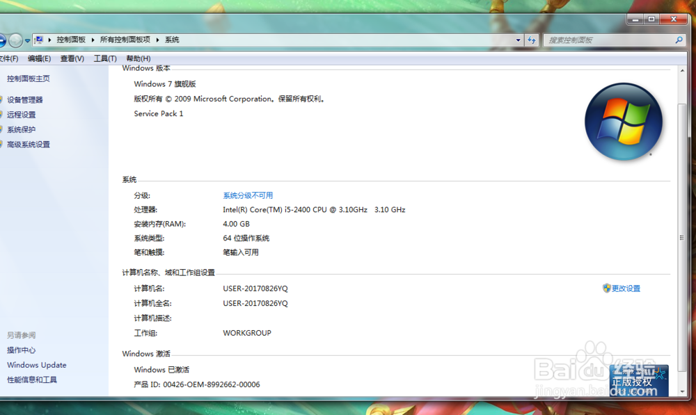This screenshot has height=415, width=696.
Task: Click 更改设置 link
Action: (626, 288)
